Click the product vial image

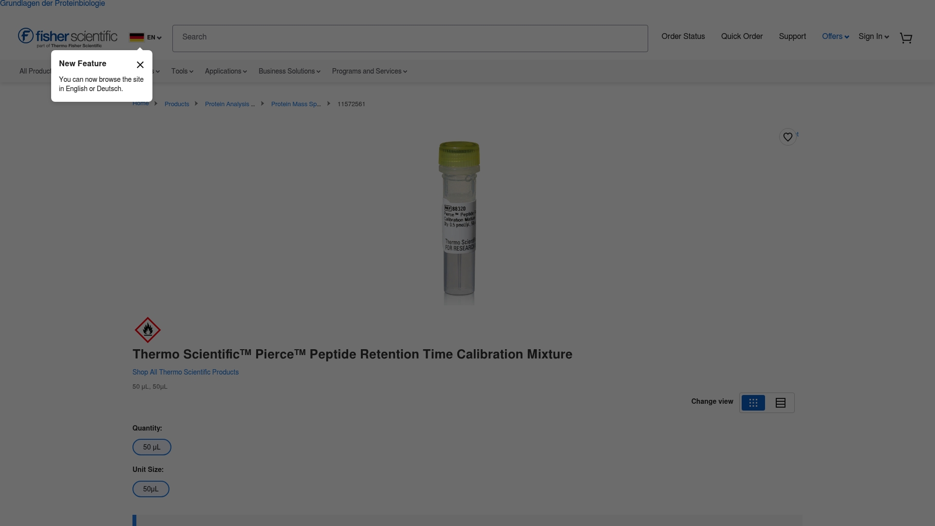(459, 223)
